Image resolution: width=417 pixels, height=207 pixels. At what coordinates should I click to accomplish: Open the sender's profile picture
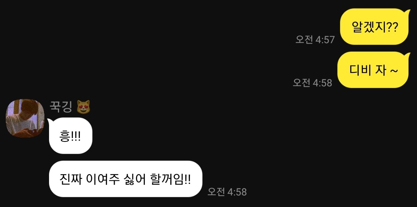pos(25,118)
